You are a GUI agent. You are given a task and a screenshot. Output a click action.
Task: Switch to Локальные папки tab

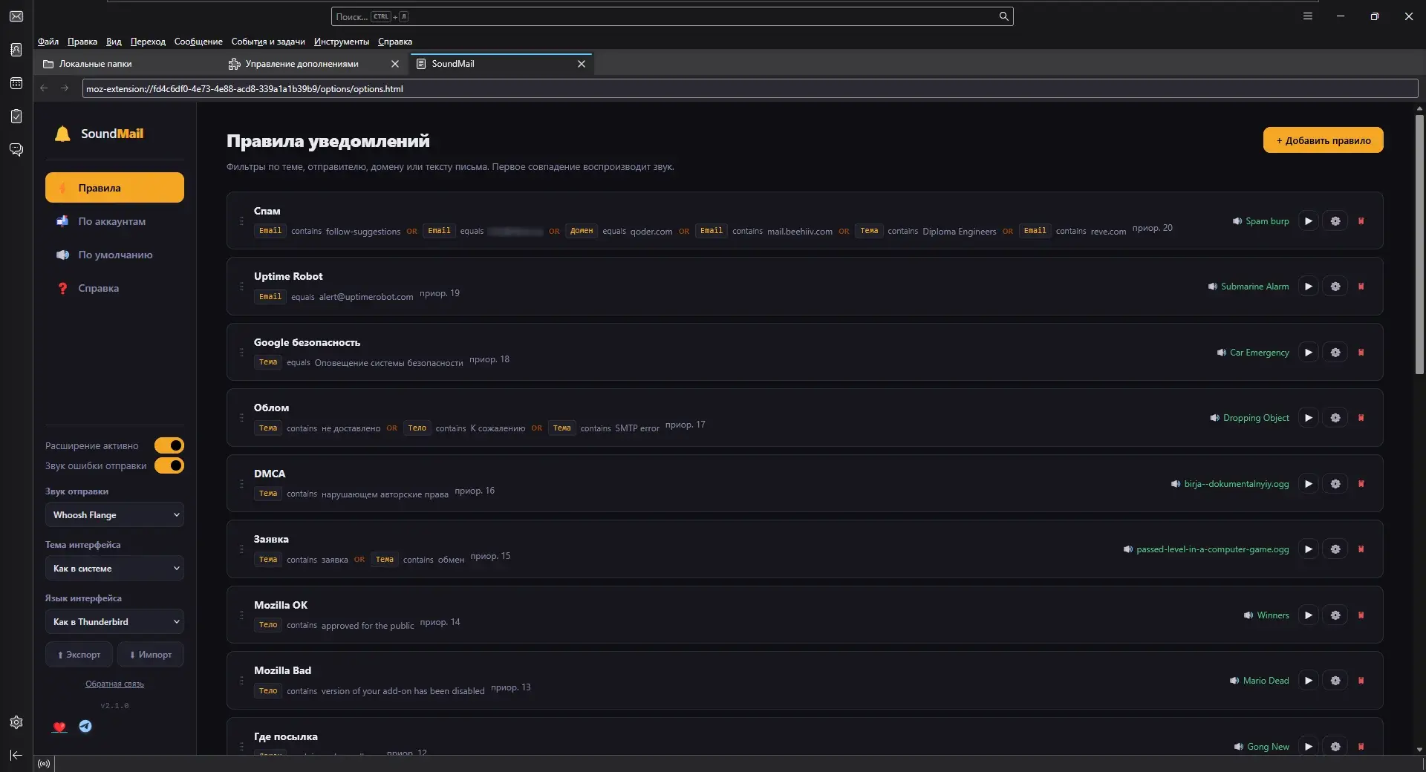click(128, 64)
